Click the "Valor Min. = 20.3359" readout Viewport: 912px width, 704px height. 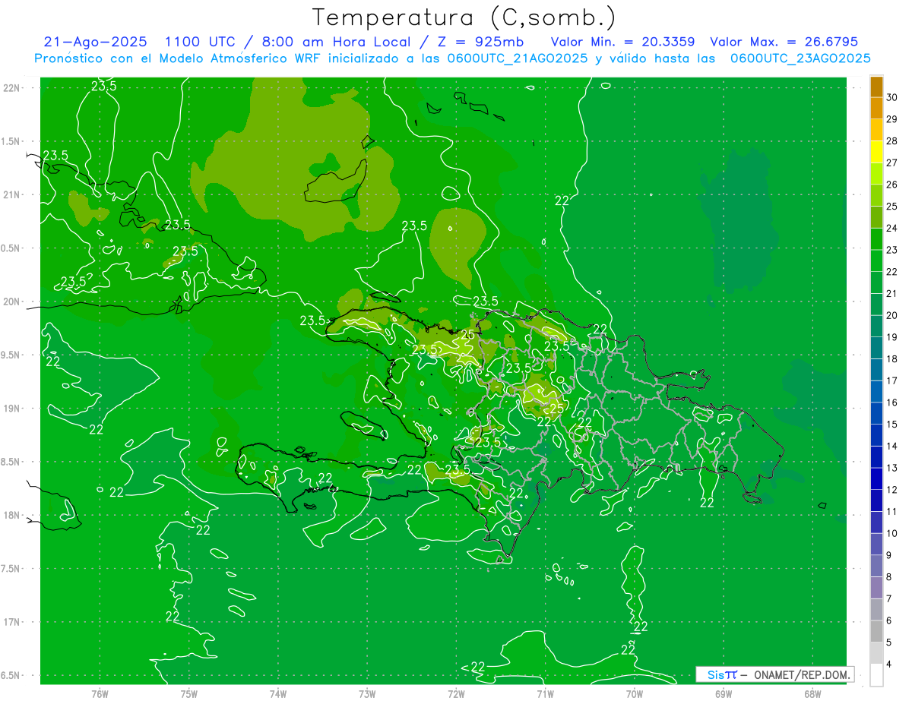point(623,43)
